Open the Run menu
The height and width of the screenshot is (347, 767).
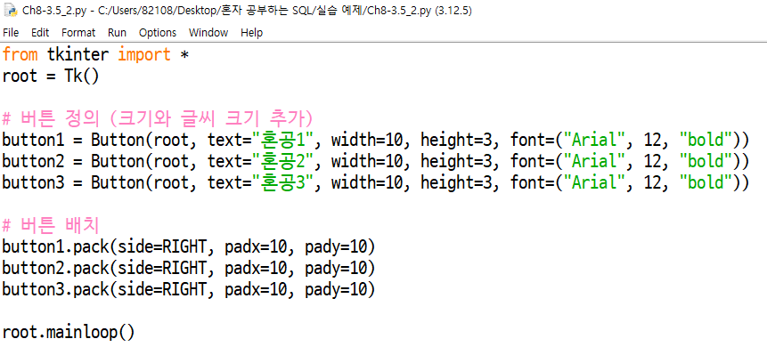click(x=117, y=33)
